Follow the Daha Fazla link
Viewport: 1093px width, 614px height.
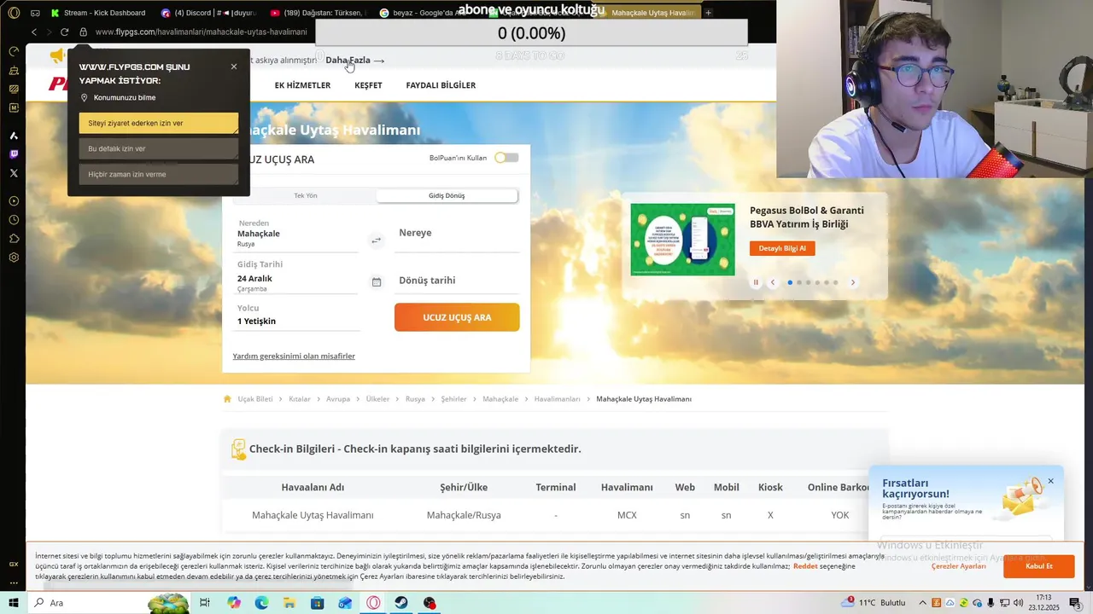click(x=354, y=61)
